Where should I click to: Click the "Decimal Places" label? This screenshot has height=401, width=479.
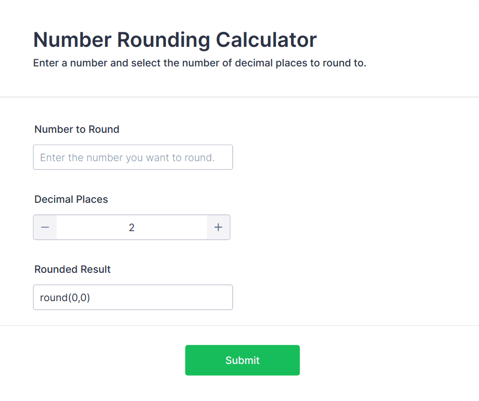click(71, 199)
